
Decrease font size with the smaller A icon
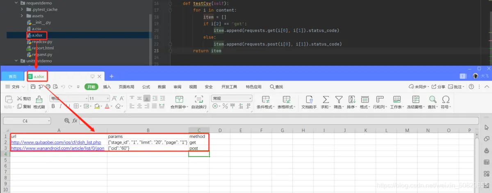click(x=122, y=99)
